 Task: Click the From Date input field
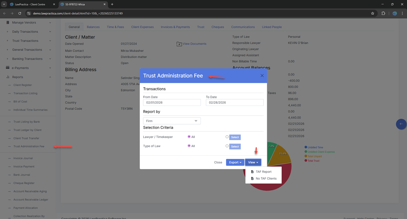coord(172,103)
